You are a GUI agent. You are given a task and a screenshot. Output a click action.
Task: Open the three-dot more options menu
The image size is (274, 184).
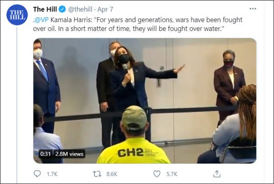[253, 9]
